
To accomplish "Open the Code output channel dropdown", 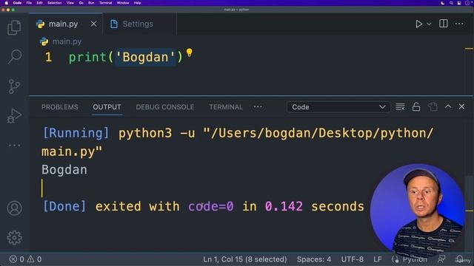I will (x=338, y=107).
